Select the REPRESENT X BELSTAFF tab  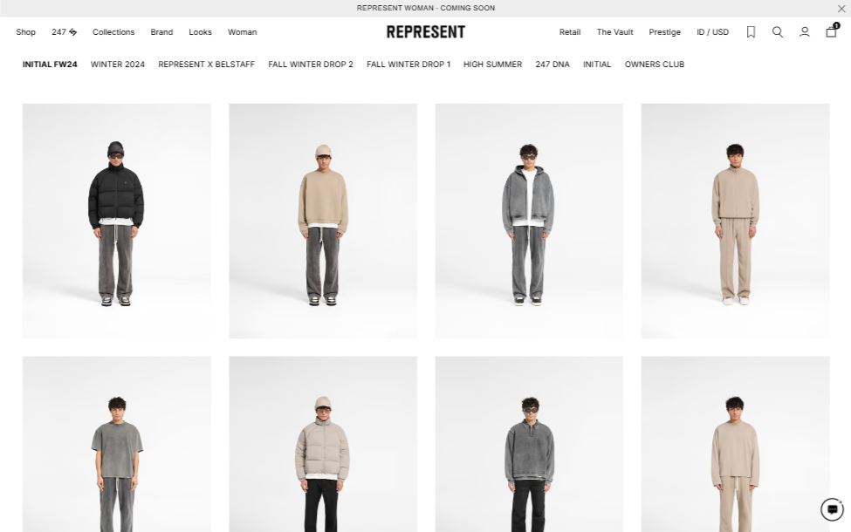click(x=206, y=64)
